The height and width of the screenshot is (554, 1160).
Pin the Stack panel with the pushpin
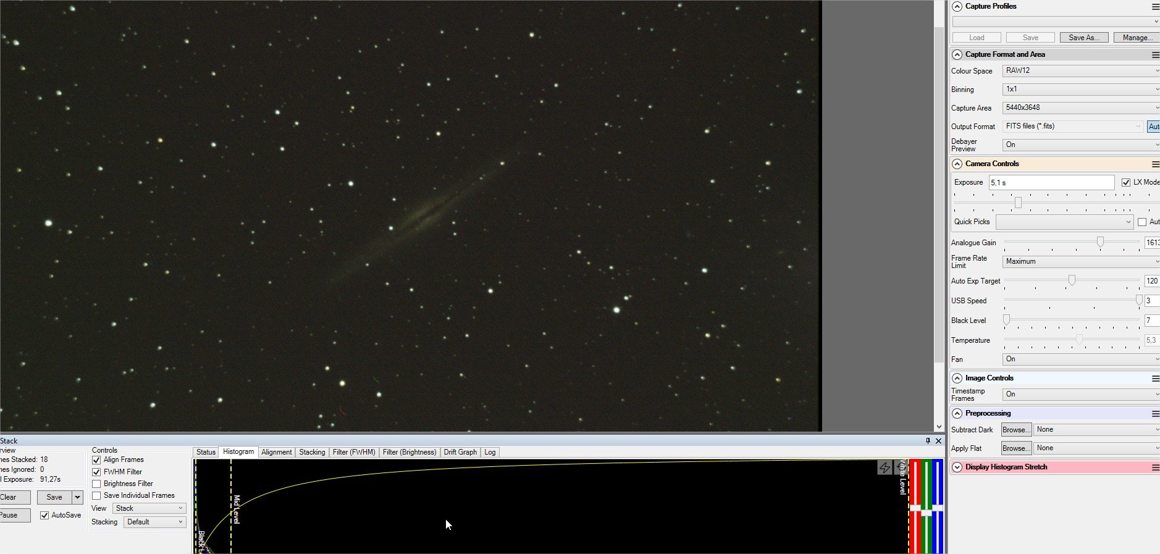coord(928,440)
